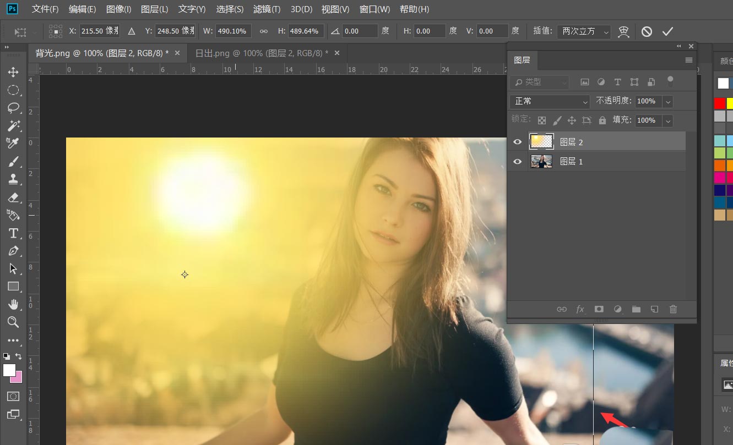Screen dimensions: 733x445
Task: Lock image pixels with brush icon
Action: 557,120
